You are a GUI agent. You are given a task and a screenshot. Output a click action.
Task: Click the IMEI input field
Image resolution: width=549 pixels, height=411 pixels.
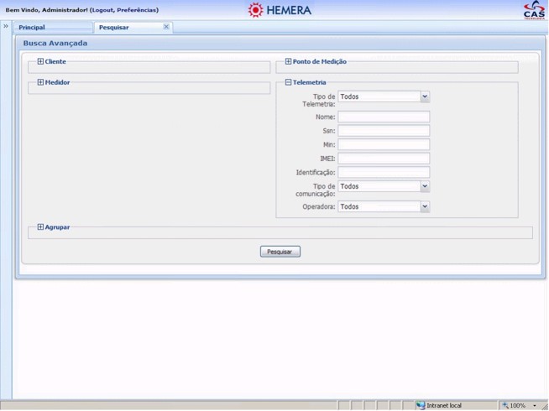pos(384,159)
